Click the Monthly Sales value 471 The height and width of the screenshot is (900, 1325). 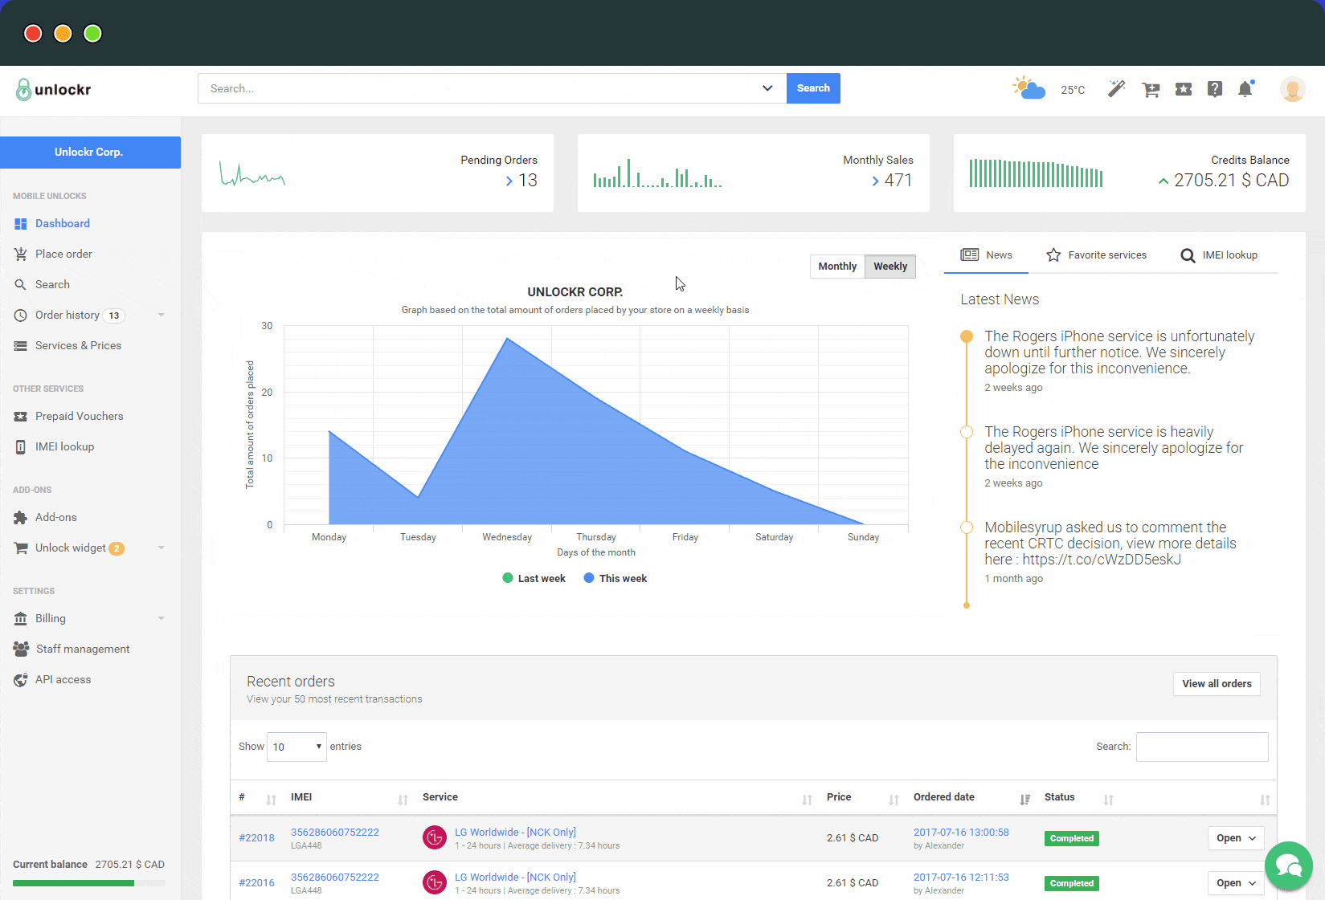tap(898, 181)
